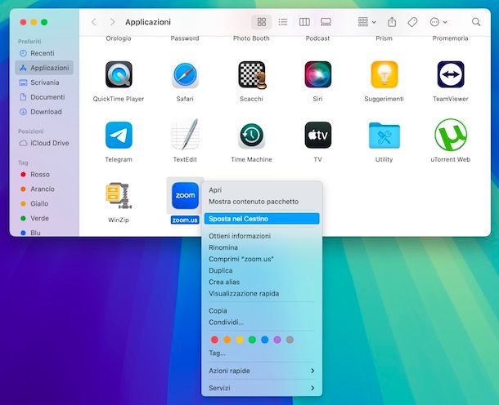The width and height of the screenshot is (499, 405).
Task: Choose Duplica in context menu
Action: click(262, 270)
